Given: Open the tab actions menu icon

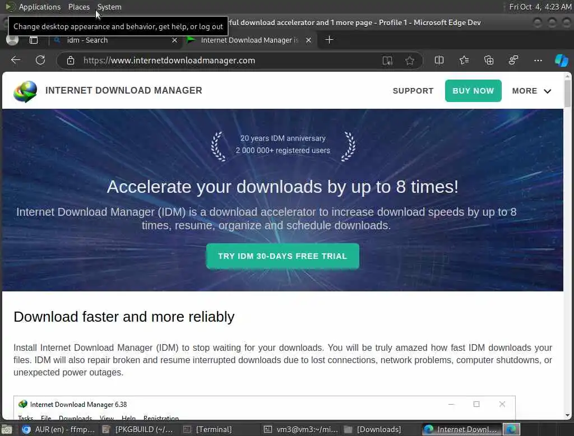Looking at the screenshot, I should pyautogui.click(x=34, y=40).
